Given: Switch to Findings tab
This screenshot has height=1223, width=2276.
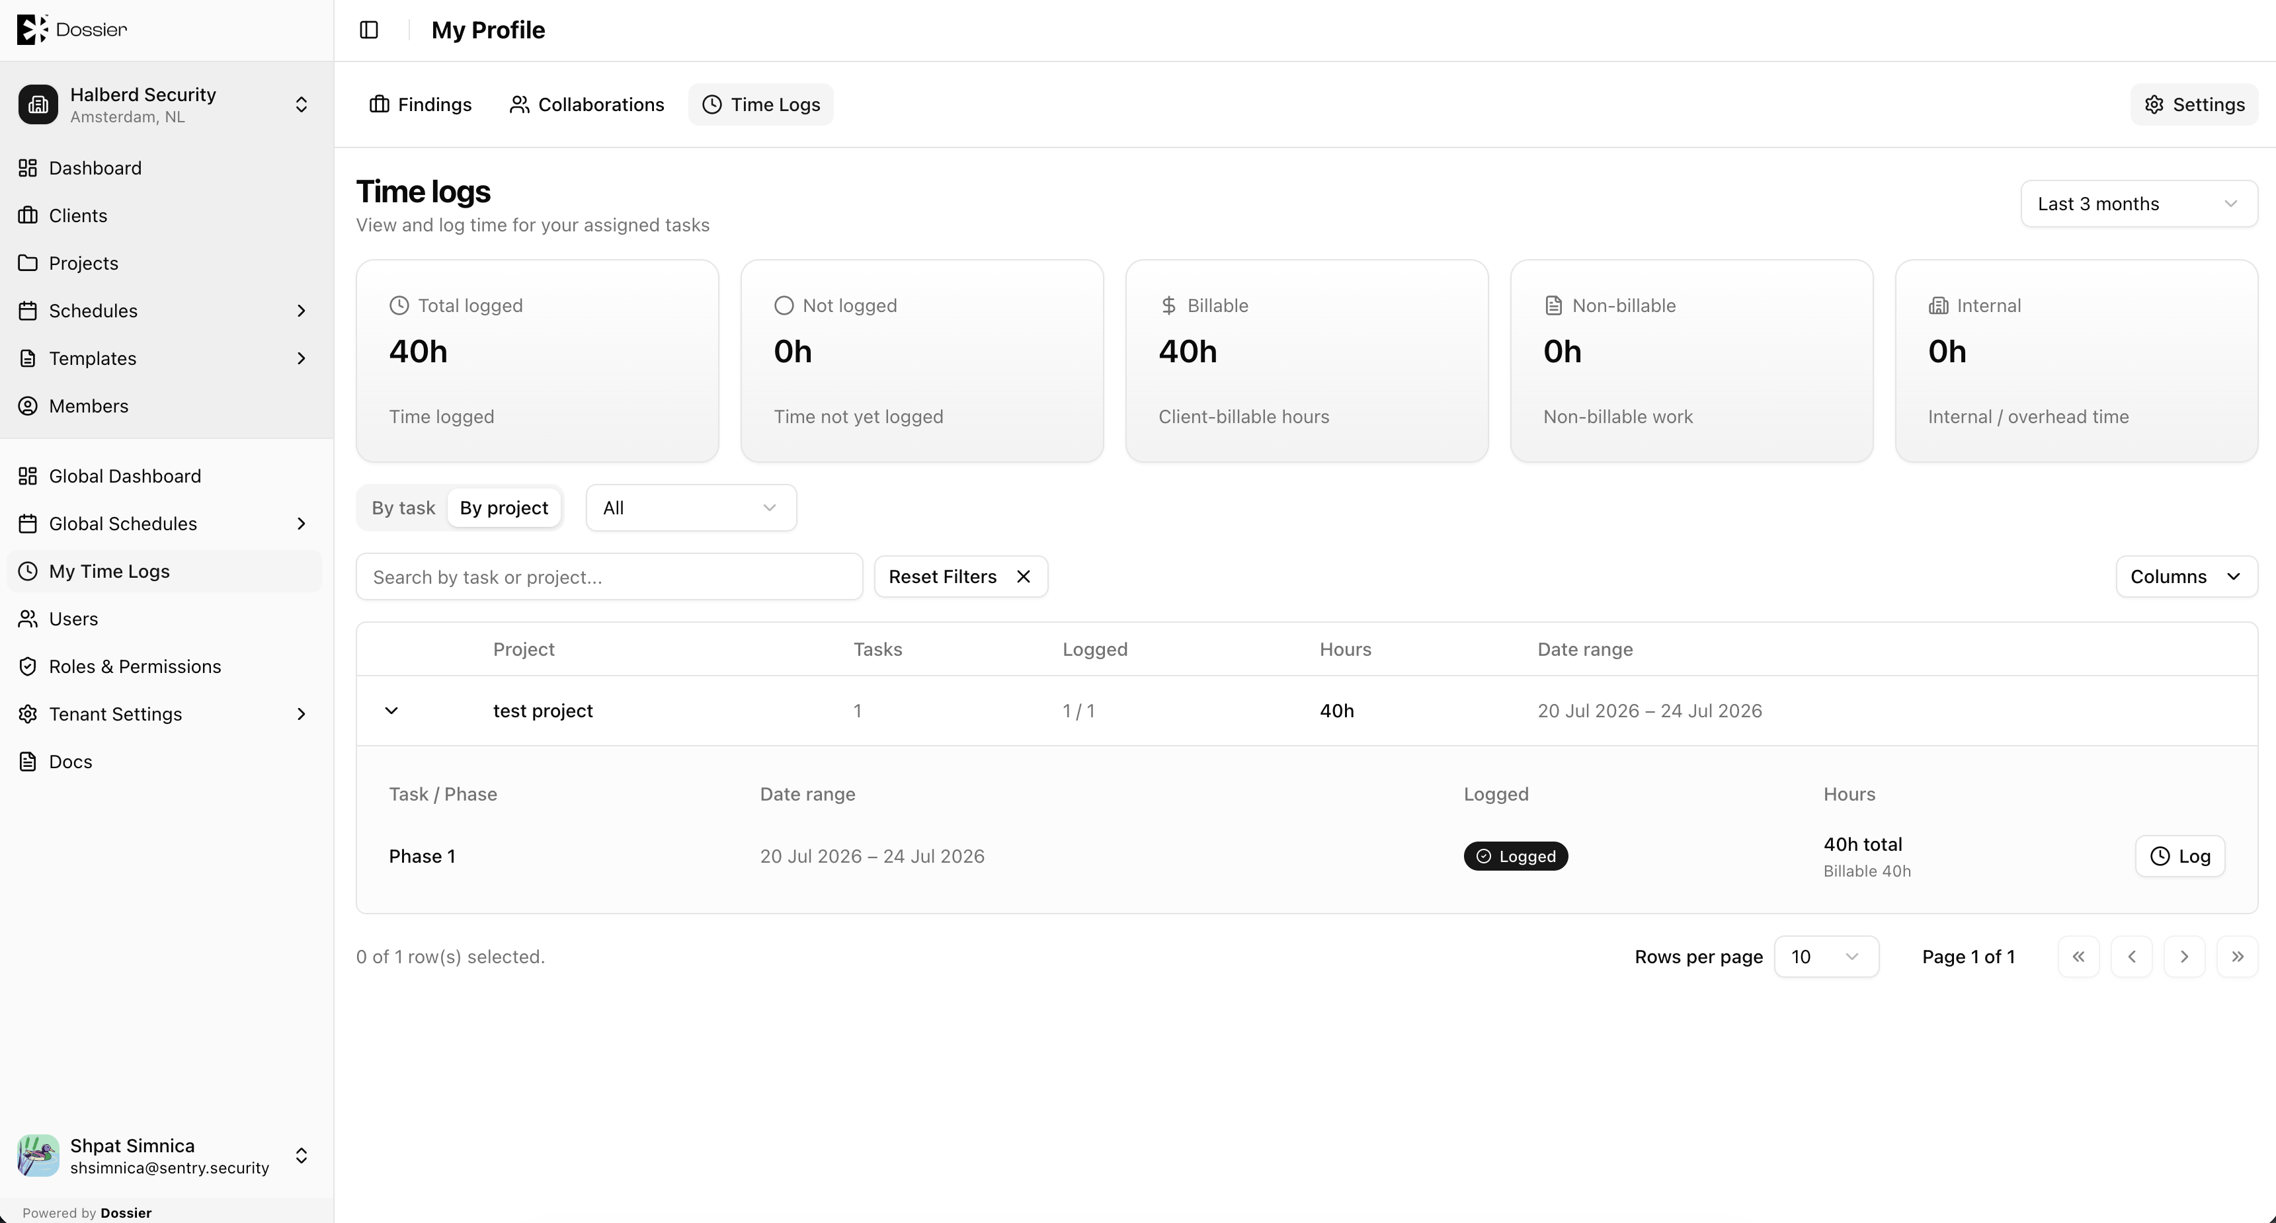Looking at the screenshot, I should pyautogui.click(x=421, y=104).
